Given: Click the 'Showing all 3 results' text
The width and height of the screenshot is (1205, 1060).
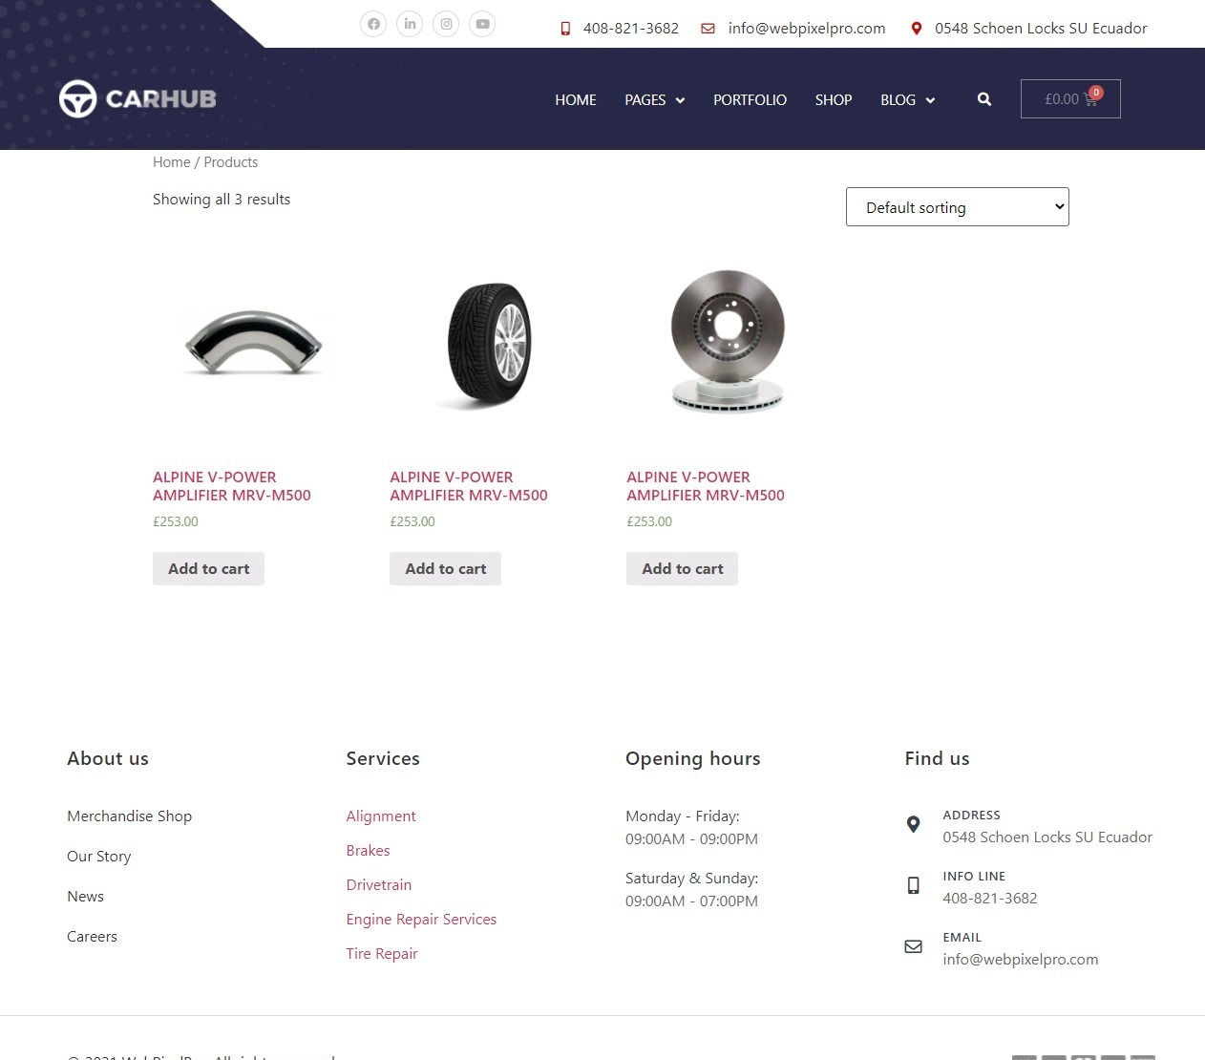Looking at the screenshot, I should tap(222, 199).
